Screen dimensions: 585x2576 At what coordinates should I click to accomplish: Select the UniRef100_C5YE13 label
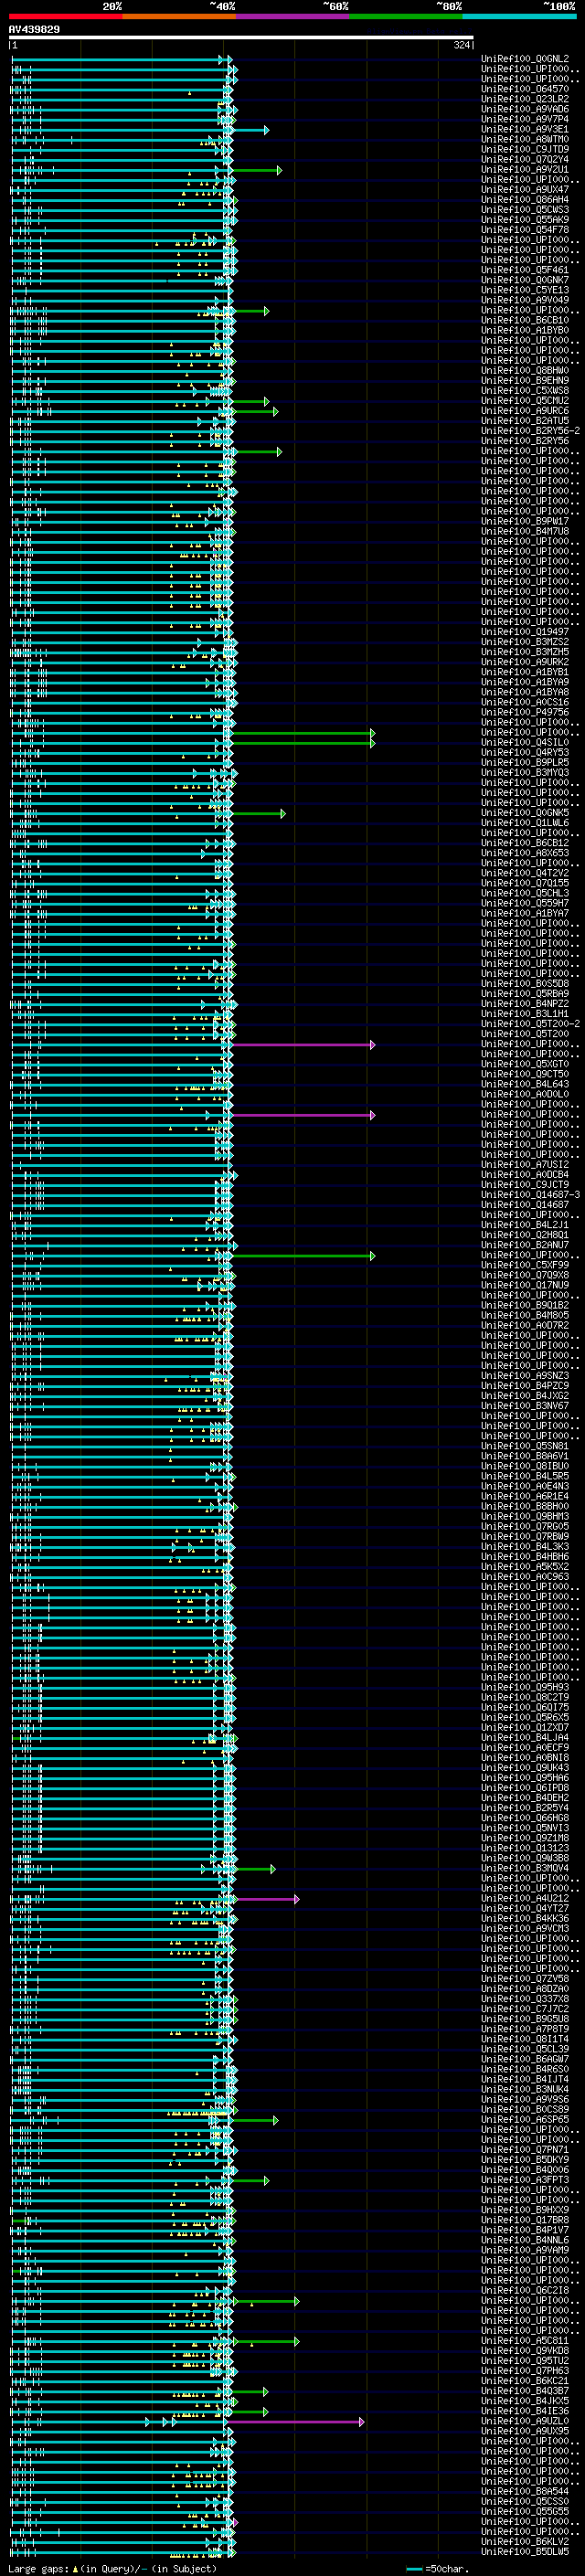pyautogui.click(x=524, y=290)
